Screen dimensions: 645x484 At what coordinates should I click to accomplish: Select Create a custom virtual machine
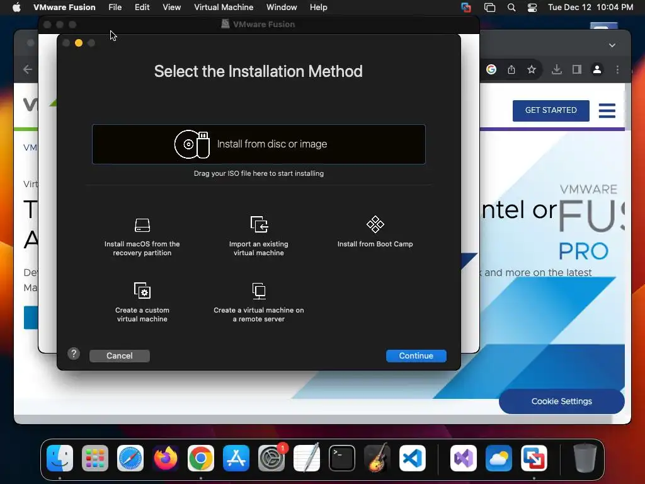pyautogui.click(x=142, y=302)
